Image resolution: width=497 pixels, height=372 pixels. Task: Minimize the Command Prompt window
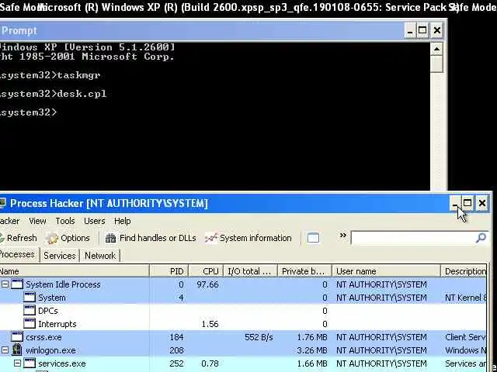point(410,31)
